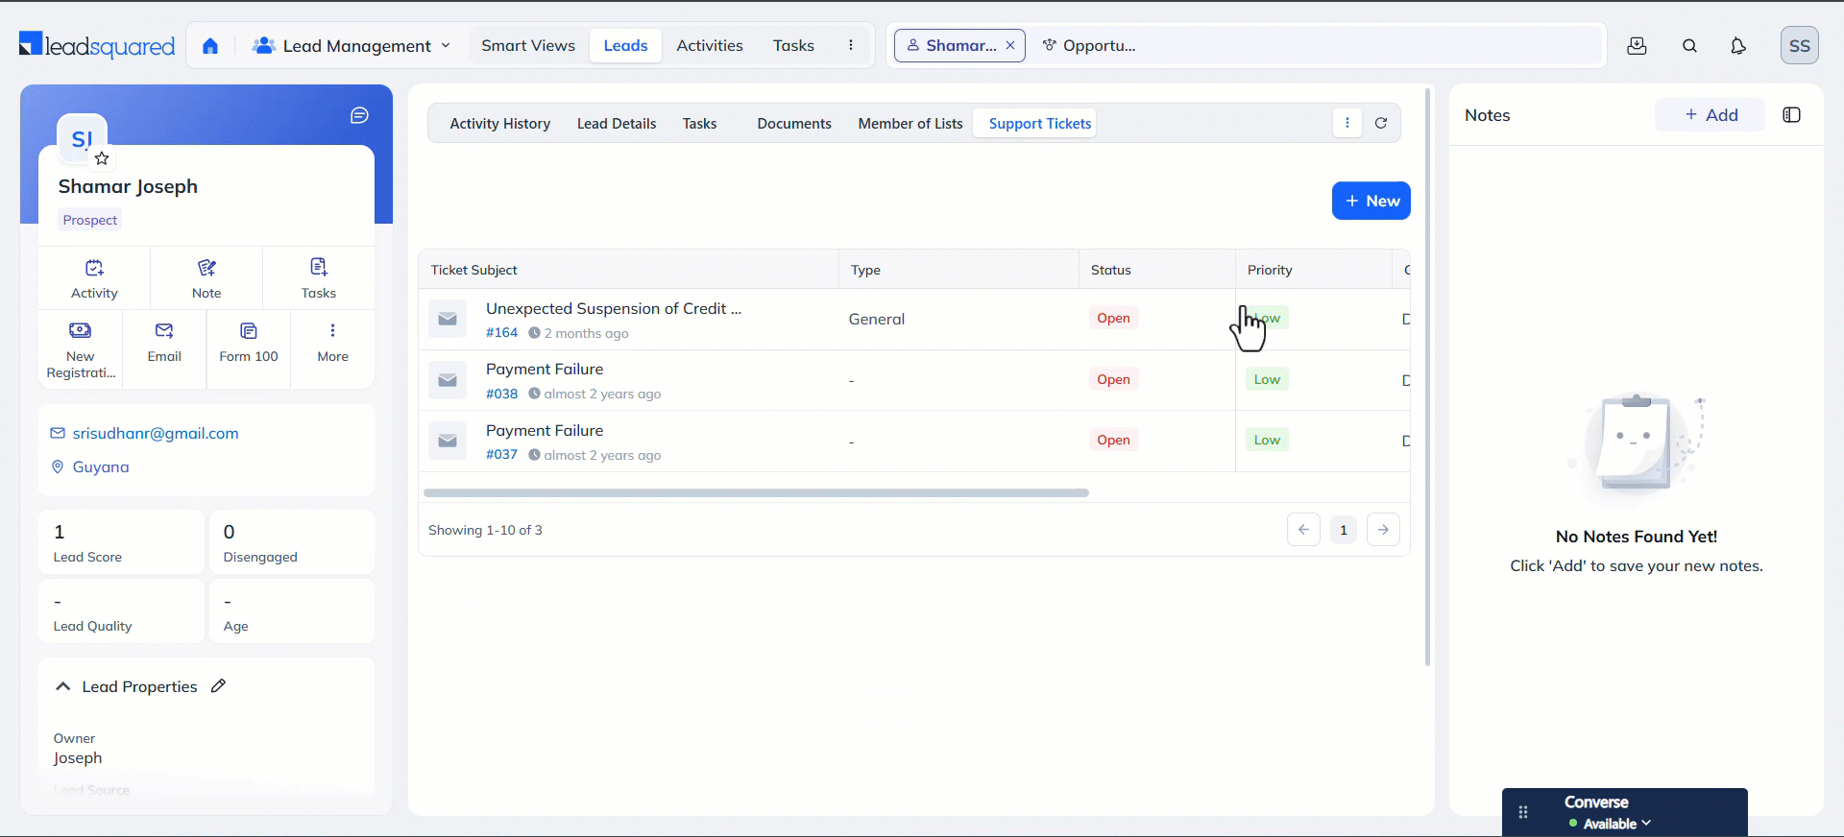Screen dimensions: 1844x837
Task: Add a Note from lead quick actions
Action: [206, 278]
